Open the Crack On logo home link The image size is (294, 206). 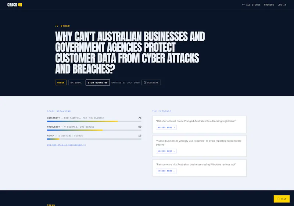15,5
